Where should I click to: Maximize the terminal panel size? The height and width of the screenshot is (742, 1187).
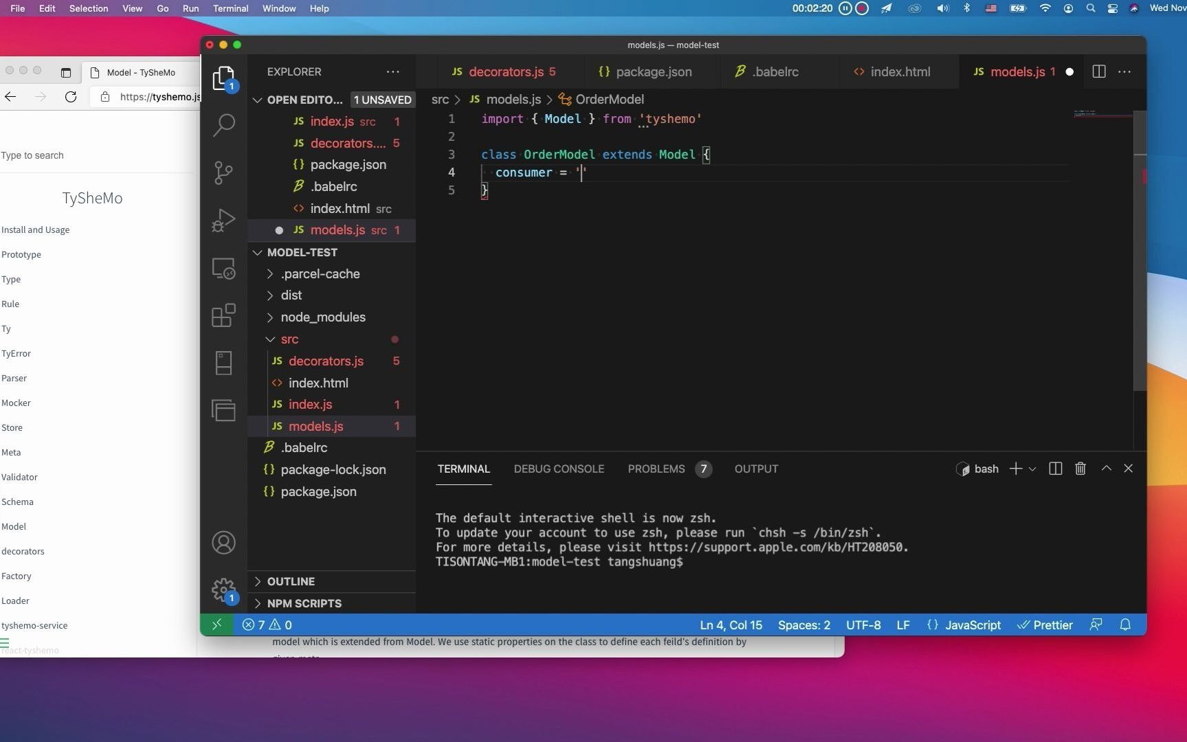(x=1107, y=469)
